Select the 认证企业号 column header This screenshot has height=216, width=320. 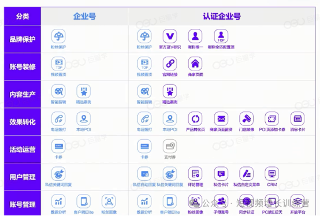click(x=222, y=16)
